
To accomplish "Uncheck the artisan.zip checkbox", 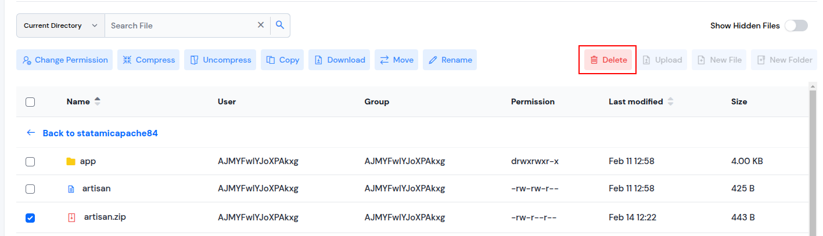I will pyautogui.click(x=30, y=218).
